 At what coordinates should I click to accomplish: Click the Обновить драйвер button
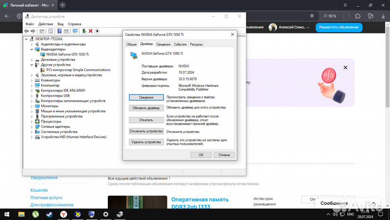pyautogui.click(x=146, y=108)
